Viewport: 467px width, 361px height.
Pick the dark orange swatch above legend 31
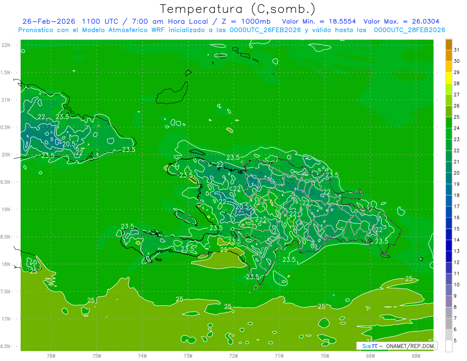[449, 44]
